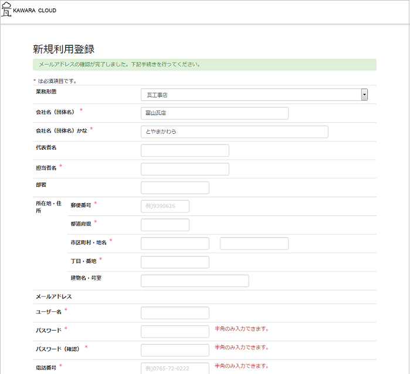Open the 業務形態 dropdown showing 瓦工事店
Screen dimensions: 410x374
254,95
